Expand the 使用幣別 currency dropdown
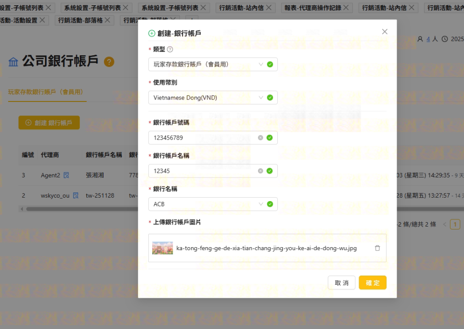Image resolution: width=464 pixels, height=329 pixels. tap(207, 98)
